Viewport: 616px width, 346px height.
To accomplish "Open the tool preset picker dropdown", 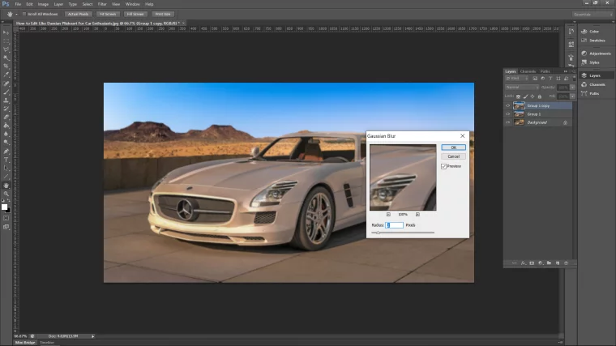I will point(16,14).
